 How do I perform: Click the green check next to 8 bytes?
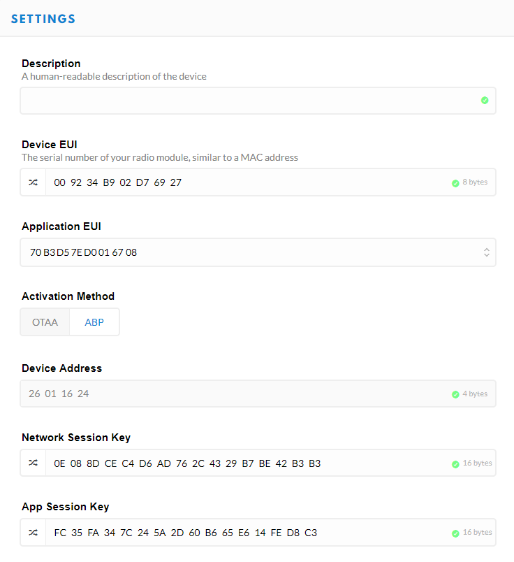(455, 183)
